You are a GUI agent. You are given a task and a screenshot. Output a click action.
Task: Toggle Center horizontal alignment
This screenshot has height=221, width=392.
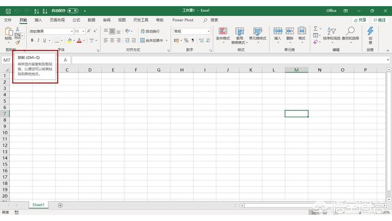coord(112,41)
